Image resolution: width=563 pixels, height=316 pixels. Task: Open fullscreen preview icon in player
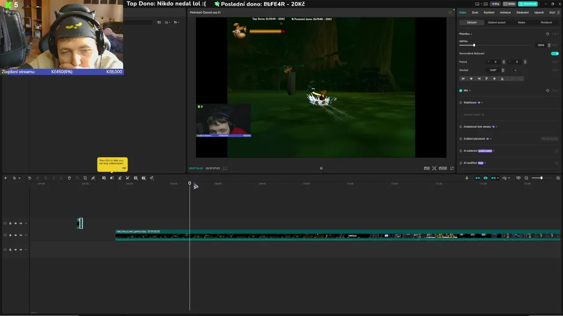point(452,168)
